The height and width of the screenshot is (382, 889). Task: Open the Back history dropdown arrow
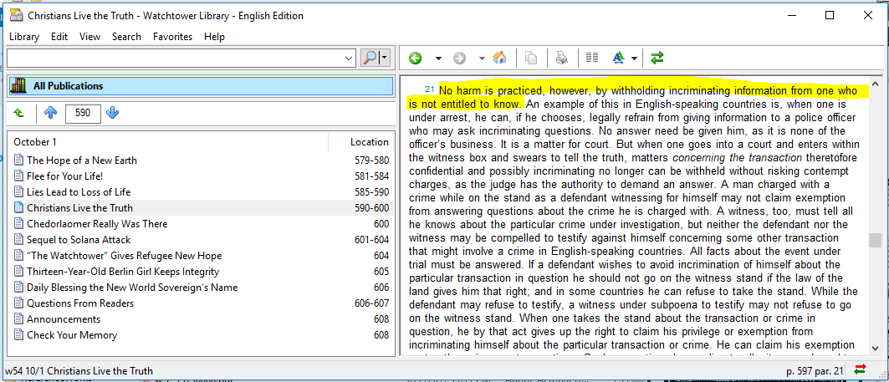click(438, 58)
